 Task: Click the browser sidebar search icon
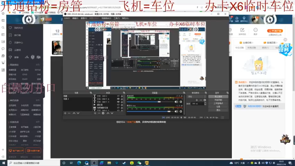click(3, 28)
